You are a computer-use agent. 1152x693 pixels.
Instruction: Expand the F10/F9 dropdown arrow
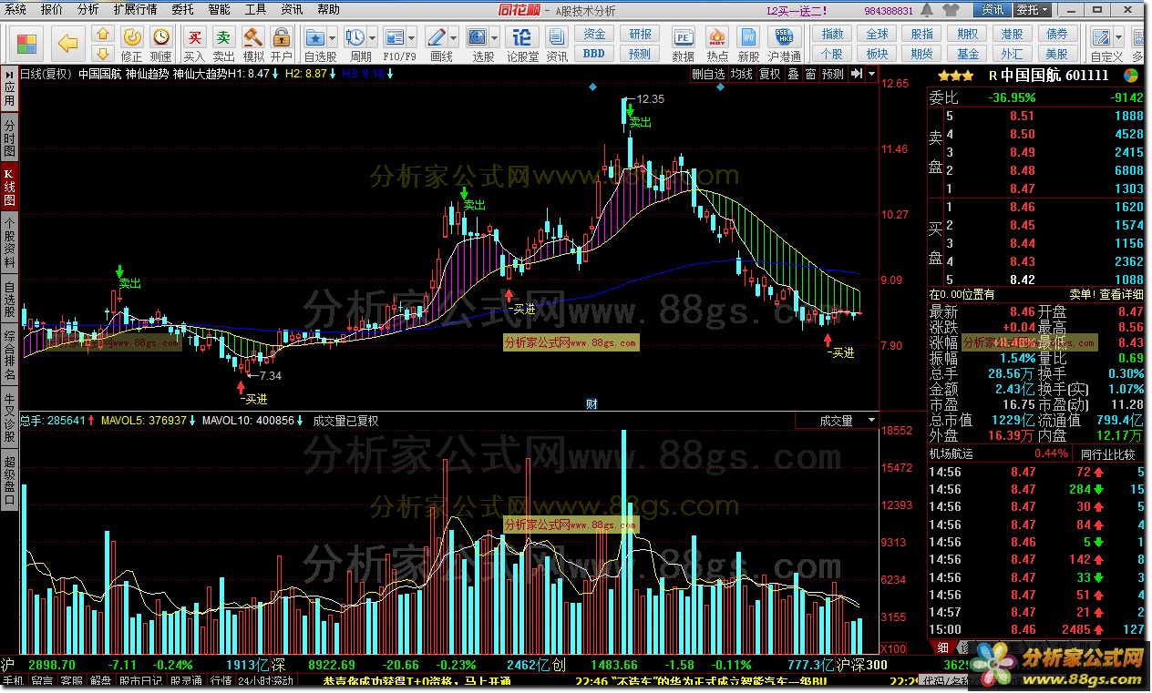(x=412, y=37)
